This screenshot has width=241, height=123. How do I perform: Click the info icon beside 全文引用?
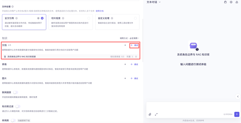(16, 18)
